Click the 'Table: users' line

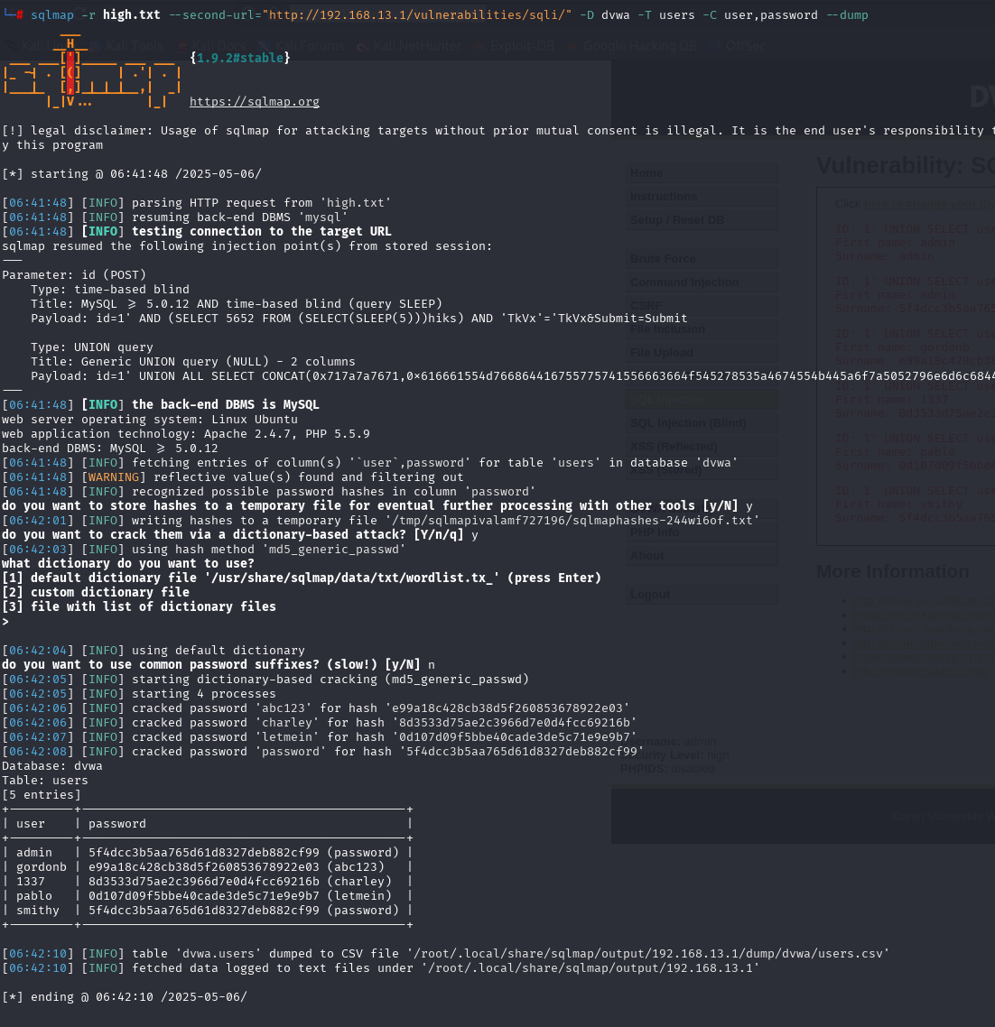point(45,780)
